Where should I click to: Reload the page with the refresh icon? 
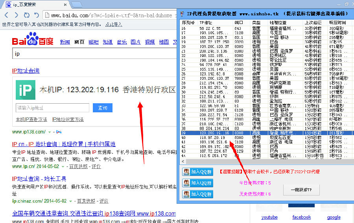(x=26, y=15)
